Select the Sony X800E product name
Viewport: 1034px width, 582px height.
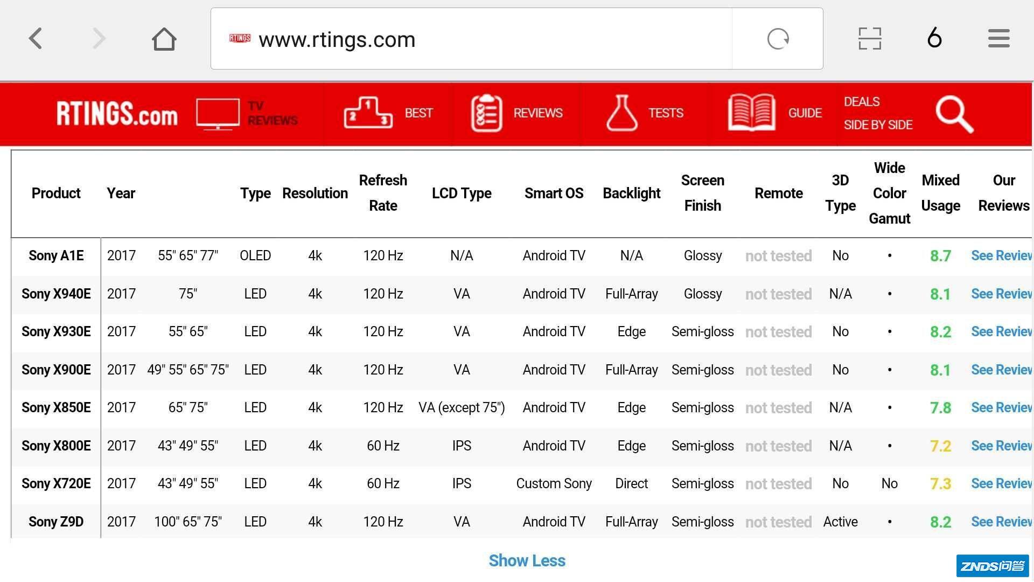[56, 446]
